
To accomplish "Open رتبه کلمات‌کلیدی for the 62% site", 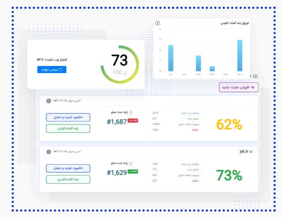I will [x=68, y=128].
